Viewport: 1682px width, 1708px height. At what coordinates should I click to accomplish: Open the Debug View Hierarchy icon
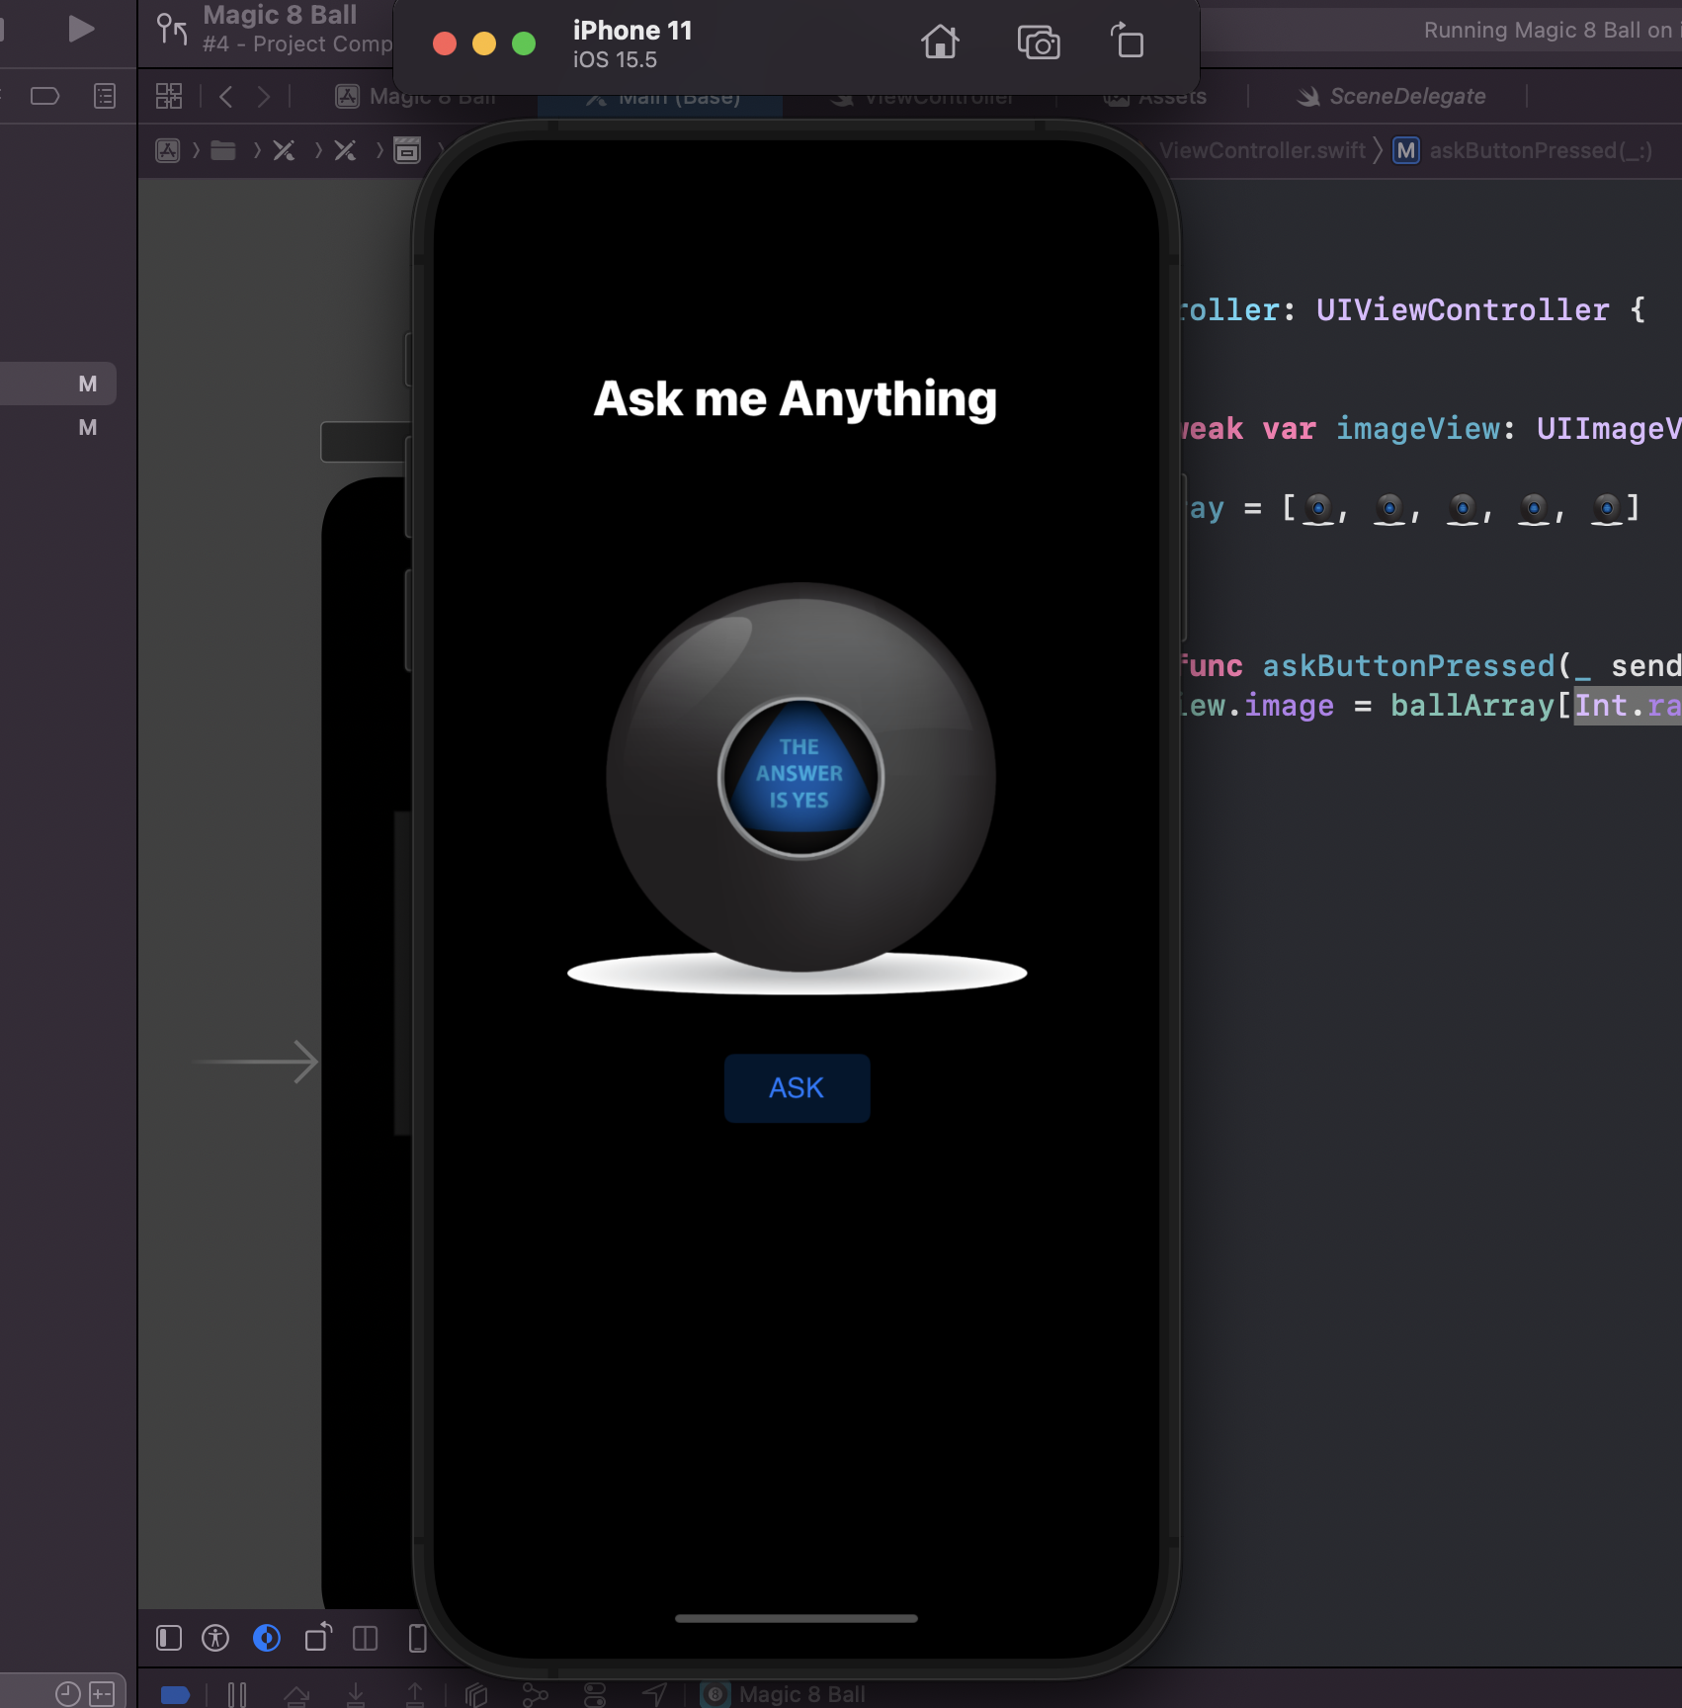click(476, 1695)
